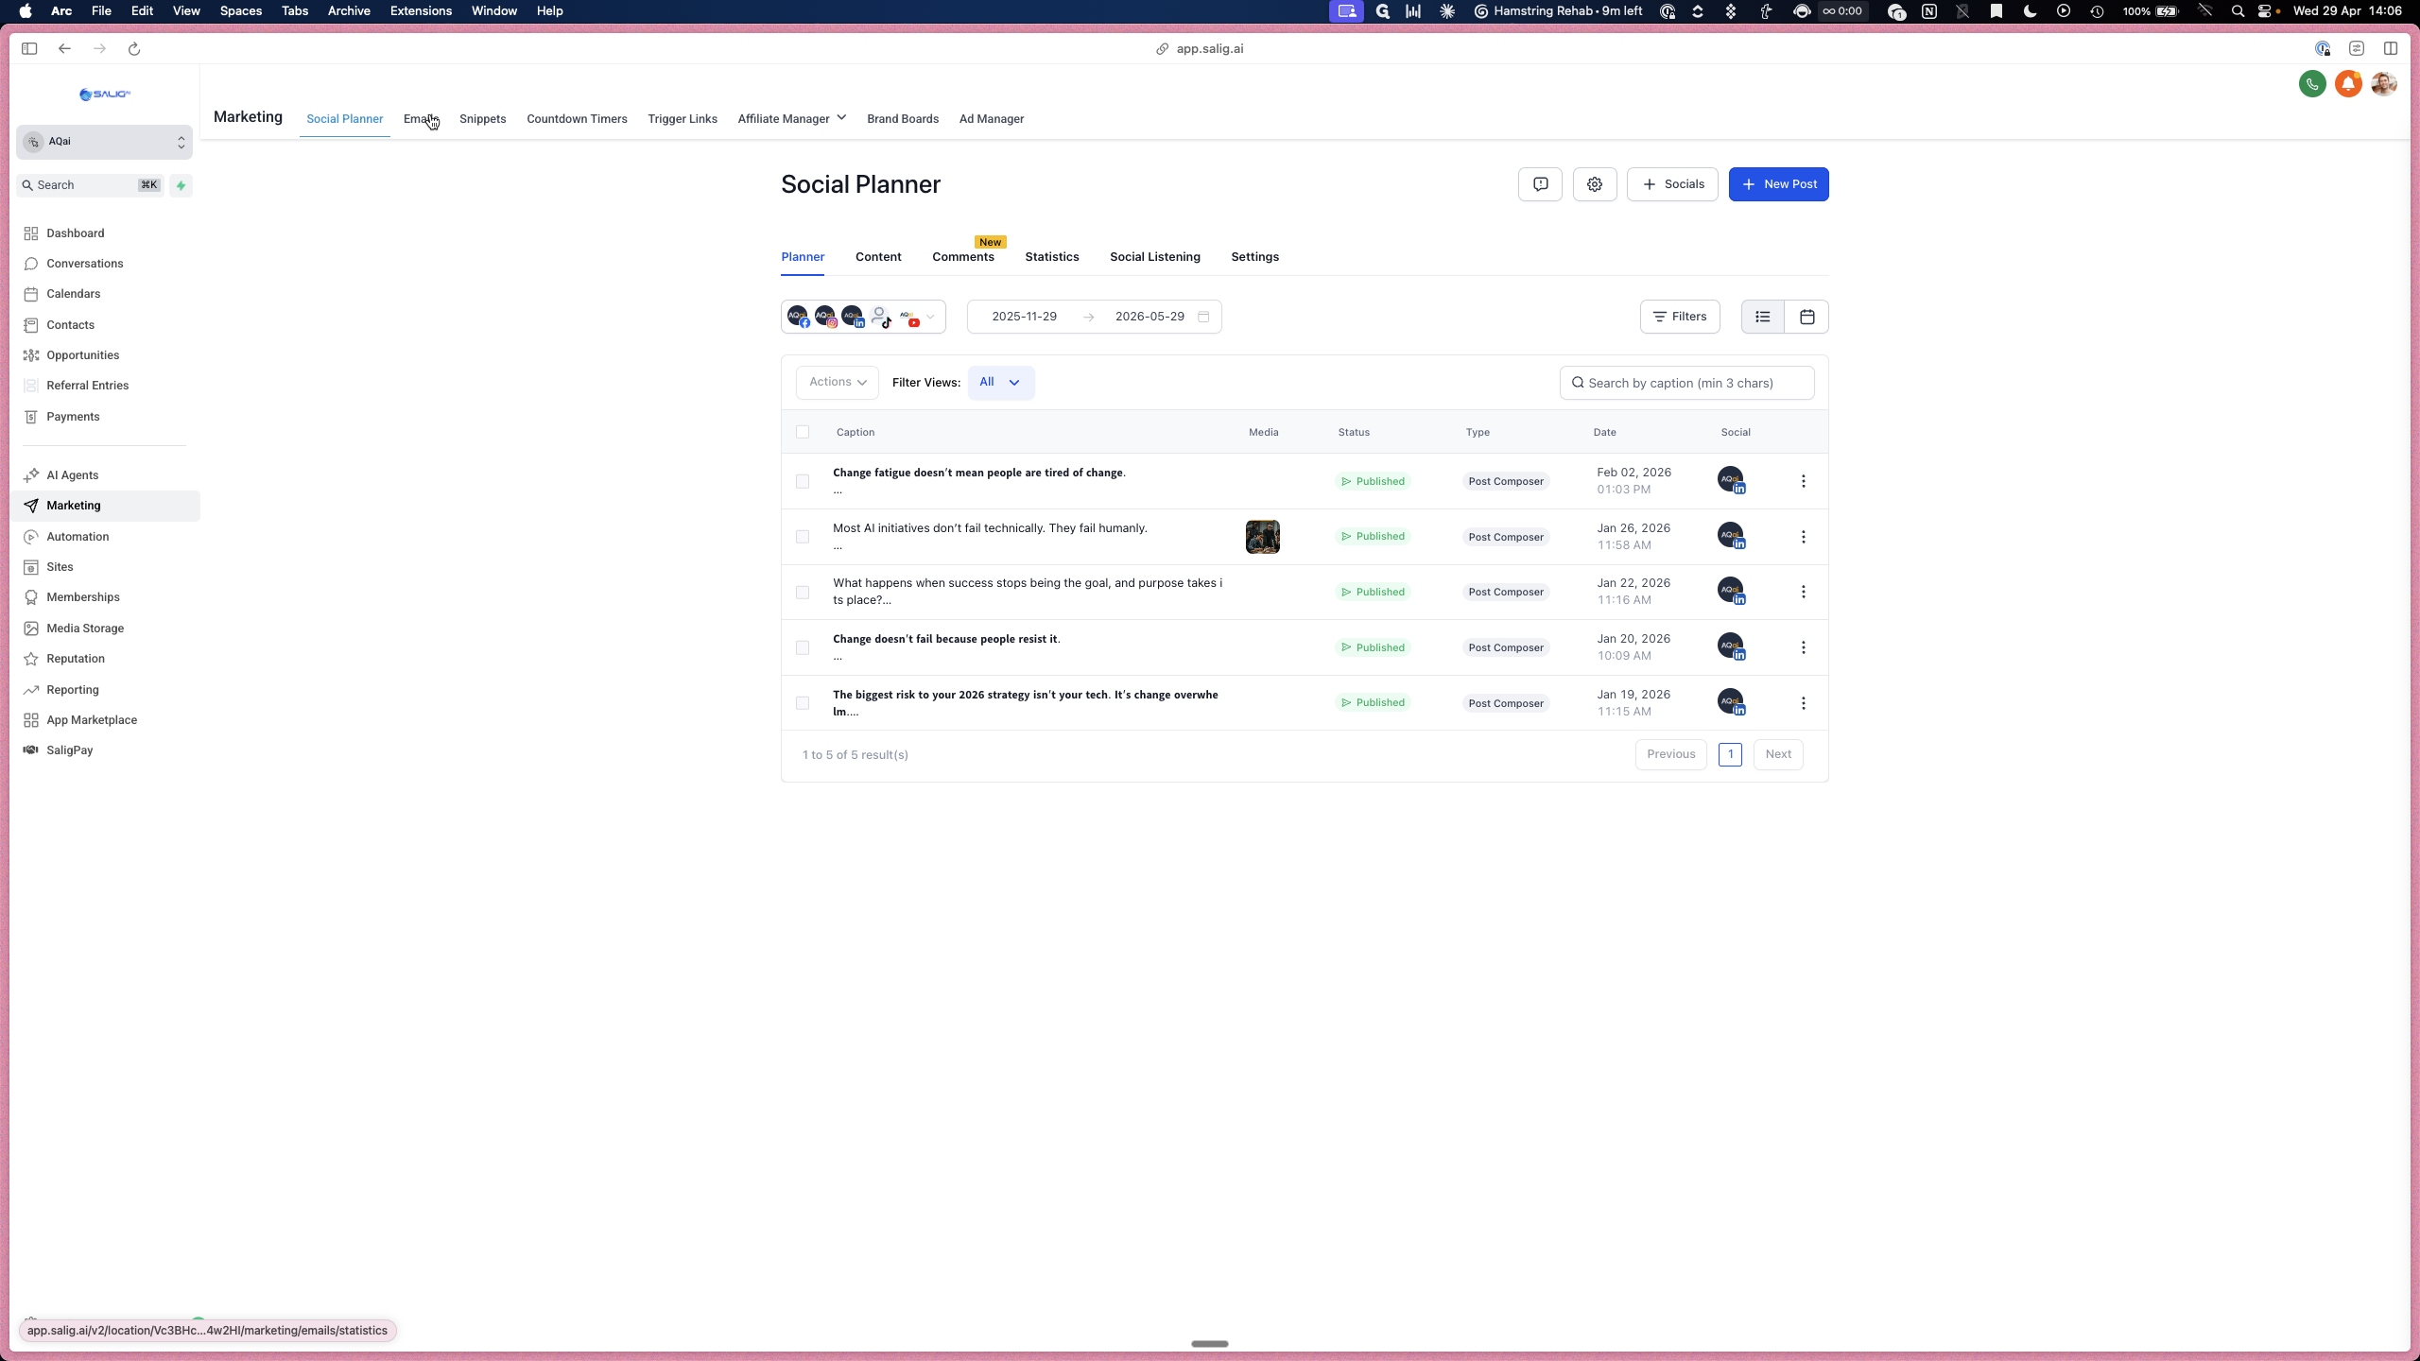This screenshot has width=2420, height=1361.
Task: Expand the Filter Views 'All' dropdown
Action: 1001,383
